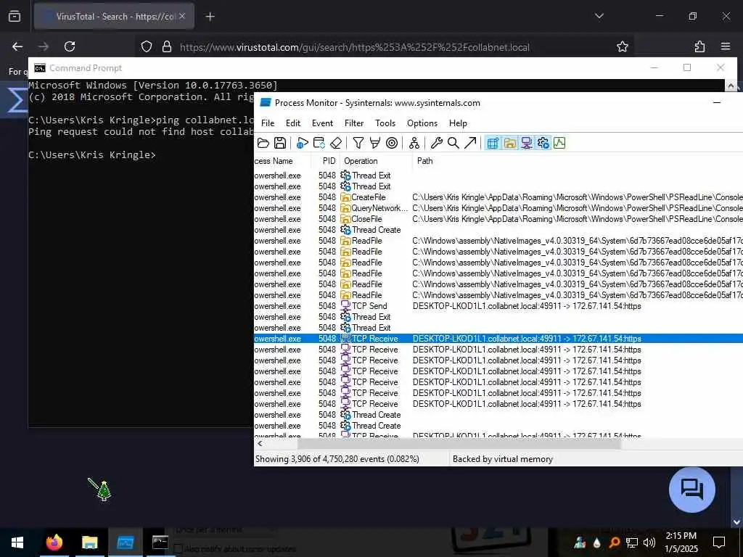The width and height of the screenshot is (743, 557).
Task: Open Process Monitor Edit menu
Action: point(293,123)
